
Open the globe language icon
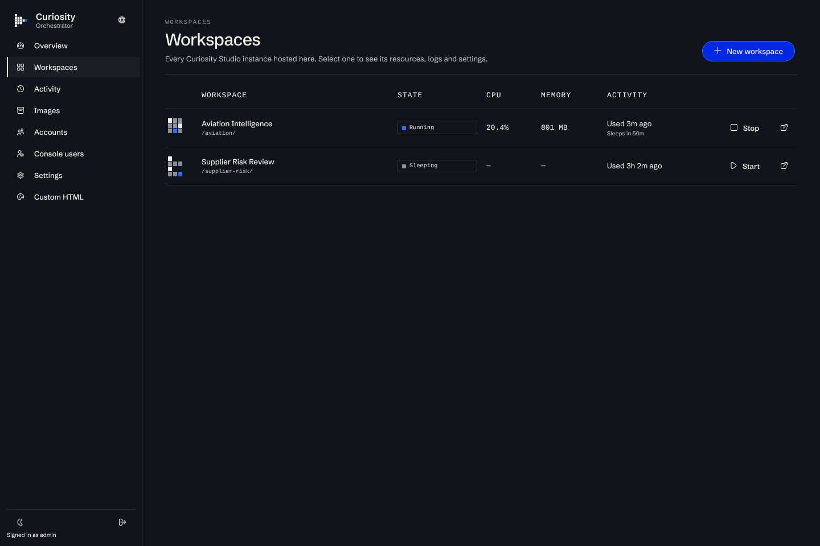pyautogui.click(x=122, y=20)
